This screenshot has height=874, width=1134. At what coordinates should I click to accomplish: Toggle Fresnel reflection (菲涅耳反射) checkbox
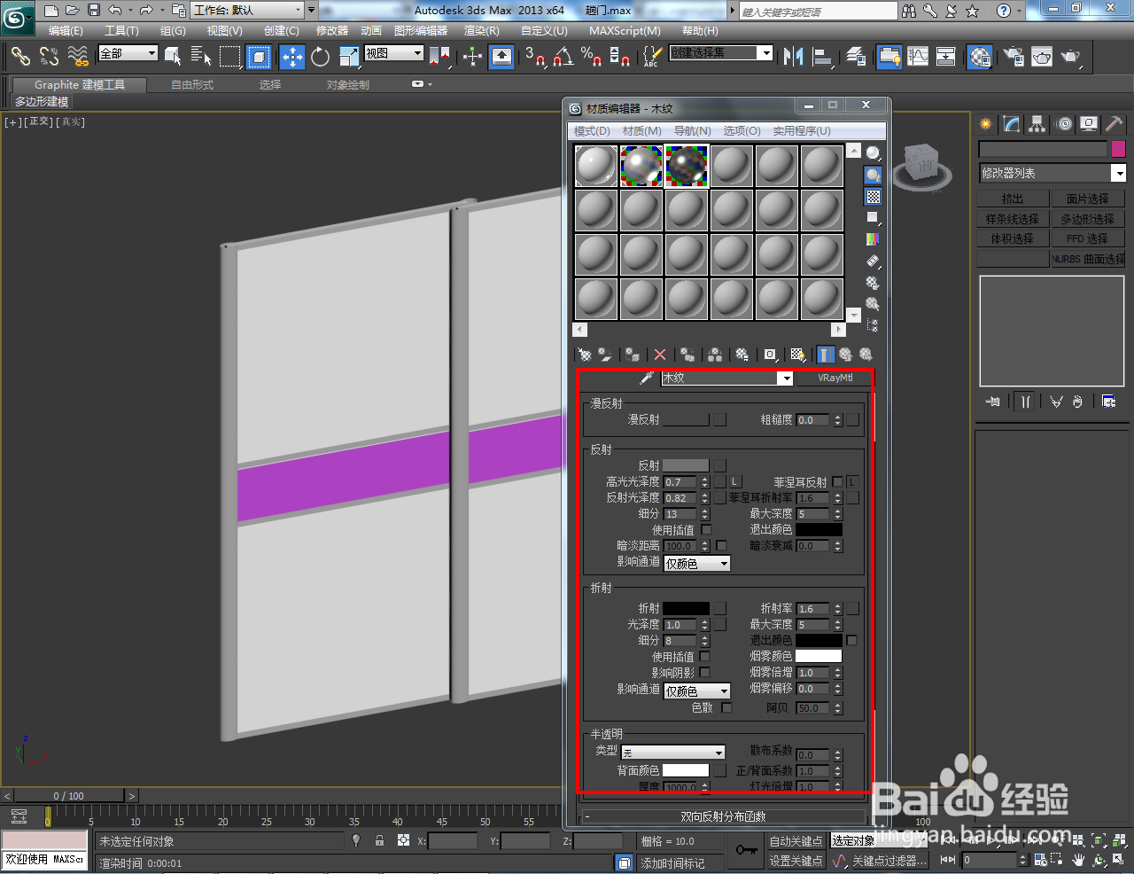[x=837, y=482]
